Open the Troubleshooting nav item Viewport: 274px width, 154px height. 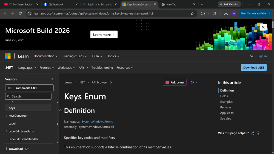click(102, 68)
